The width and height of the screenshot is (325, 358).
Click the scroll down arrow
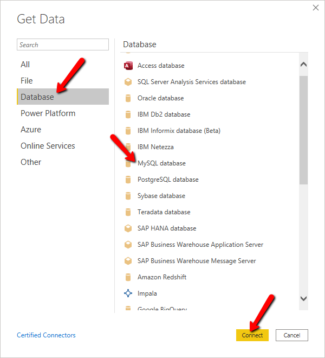point(303,298)
